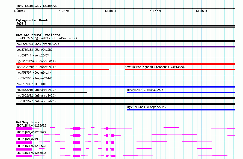Click first exon of GBGT1|NM_001288573

click(x=24, y=149)
